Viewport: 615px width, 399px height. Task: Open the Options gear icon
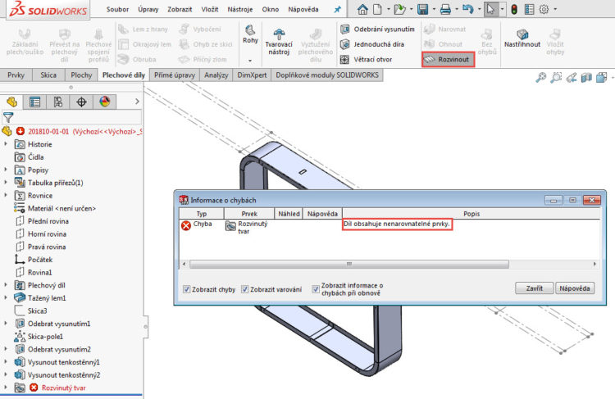tap(544, 9)
